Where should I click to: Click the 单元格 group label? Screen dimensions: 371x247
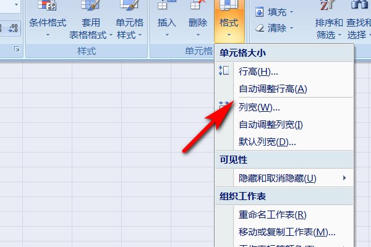point(198,51)
